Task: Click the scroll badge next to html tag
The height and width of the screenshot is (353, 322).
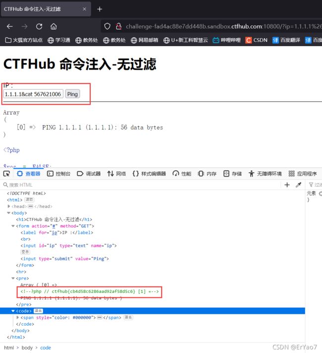Action: click(x=29, y=200)
